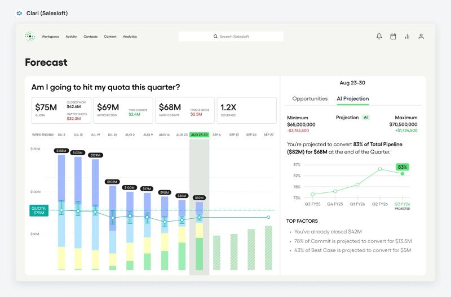The height and width of the screenshot is (297, 451).
Task: Click the Minimum $65,000,000 value
Action: click(x=301, y=124)
